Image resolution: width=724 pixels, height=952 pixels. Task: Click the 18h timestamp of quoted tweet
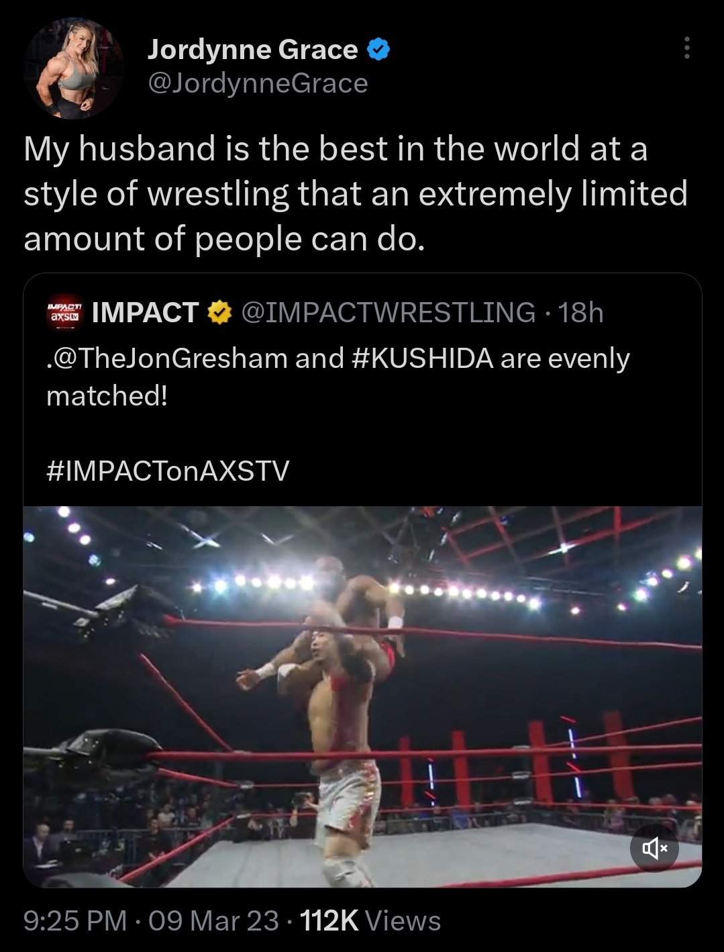(x=581, y=313)
